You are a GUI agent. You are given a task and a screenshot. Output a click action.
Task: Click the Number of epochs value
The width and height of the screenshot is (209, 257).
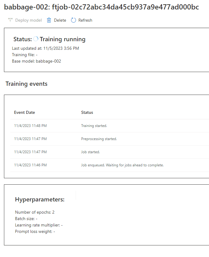(x=34, y=212)
